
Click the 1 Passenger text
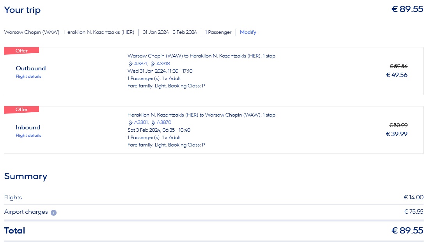[x=218, y=32]
